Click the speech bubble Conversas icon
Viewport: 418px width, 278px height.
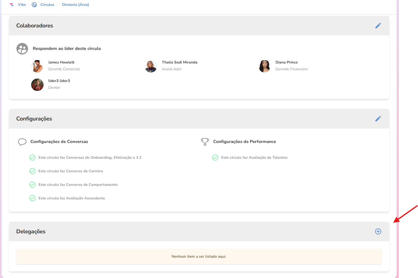[22, 142]
